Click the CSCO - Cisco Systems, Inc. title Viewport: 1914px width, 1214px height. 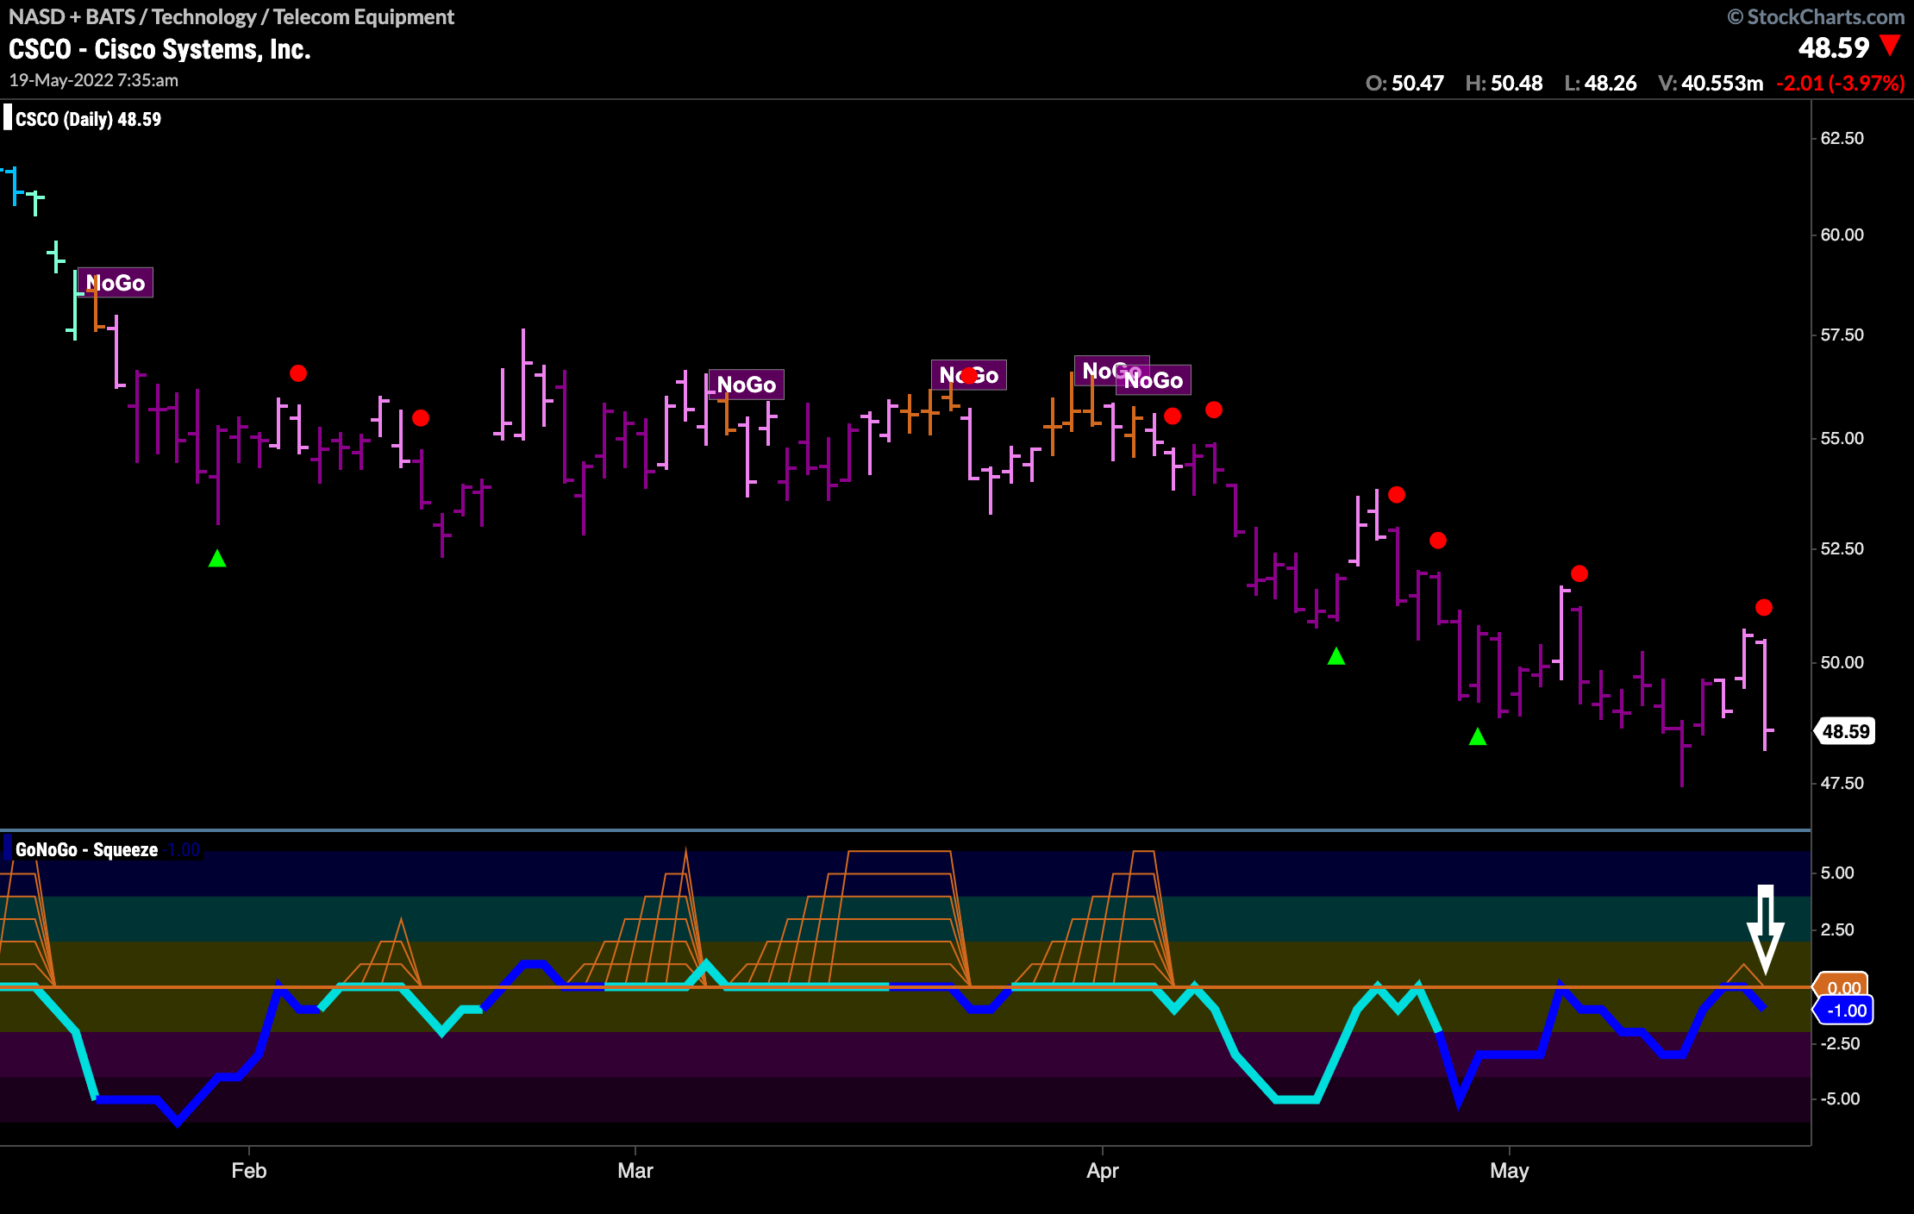click(159, 49)
